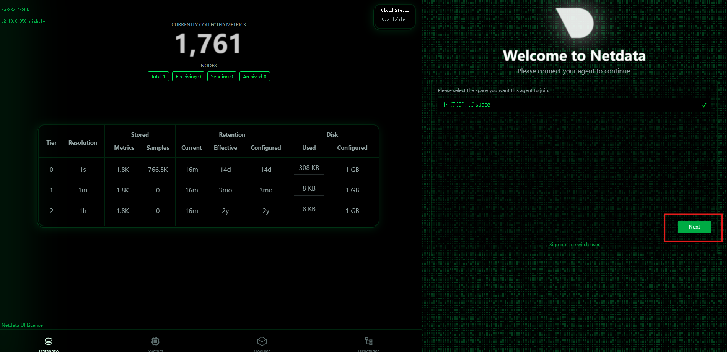728x352 pixels.
Task: Switch to the Database tab
Action: tap(49, 345)
